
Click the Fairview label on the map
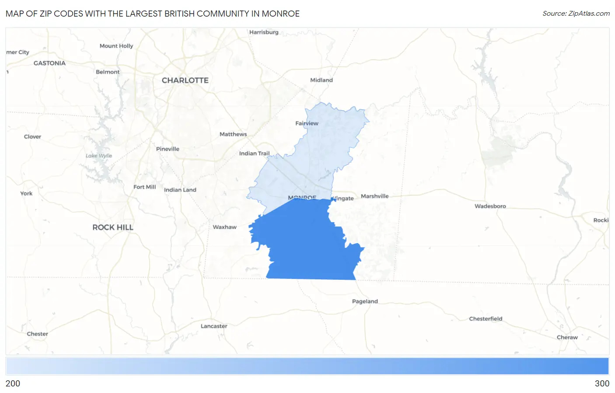pos(307,123)
